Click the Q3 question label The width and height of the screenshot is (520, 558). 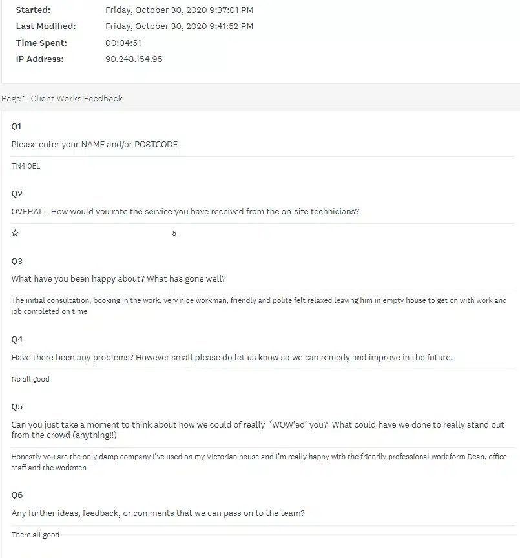tap(17, 261)
